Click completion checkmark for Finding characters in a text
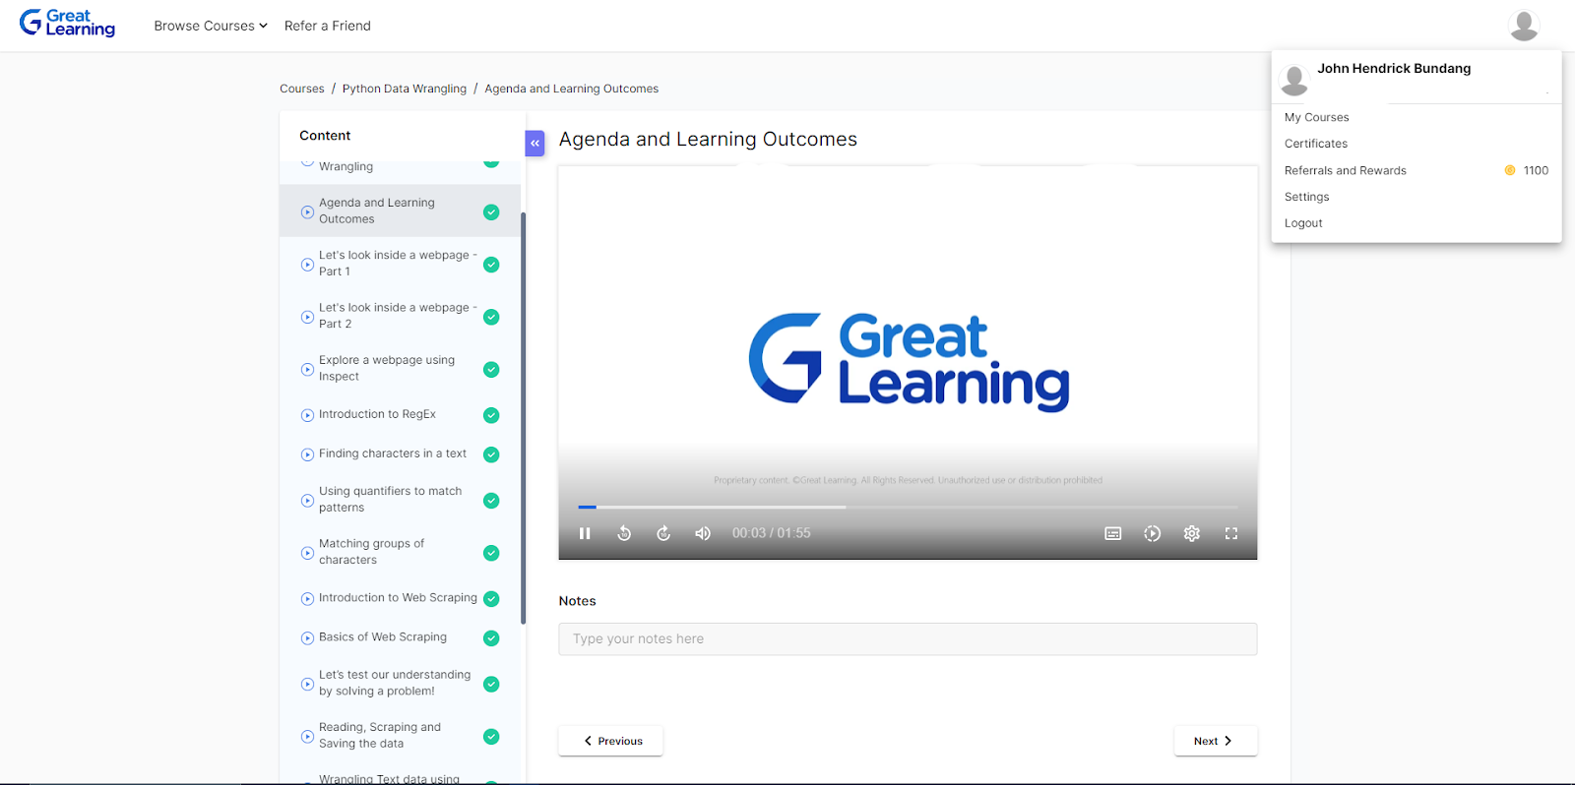Image resolution: width=1575 pixels, height=785 pixels. [491, 454]
